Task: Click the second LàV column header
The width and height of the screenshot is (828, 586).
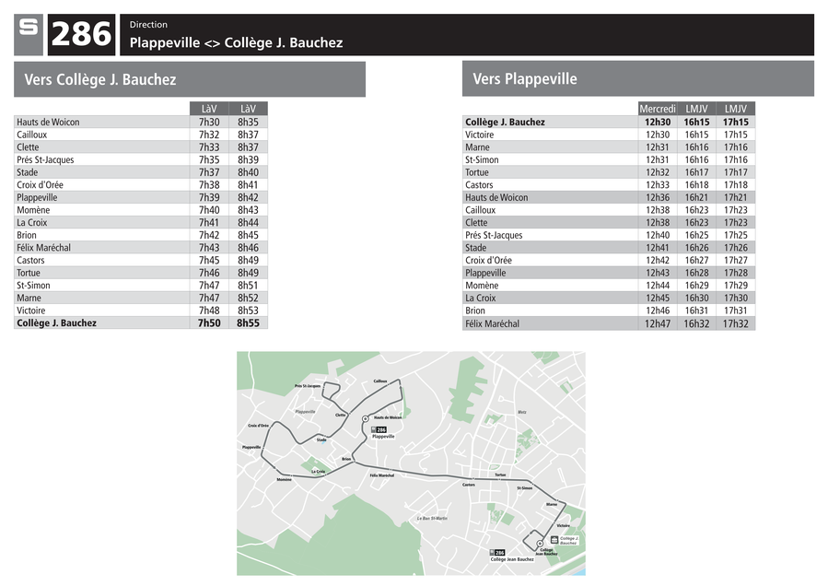Action: (248, 109)
